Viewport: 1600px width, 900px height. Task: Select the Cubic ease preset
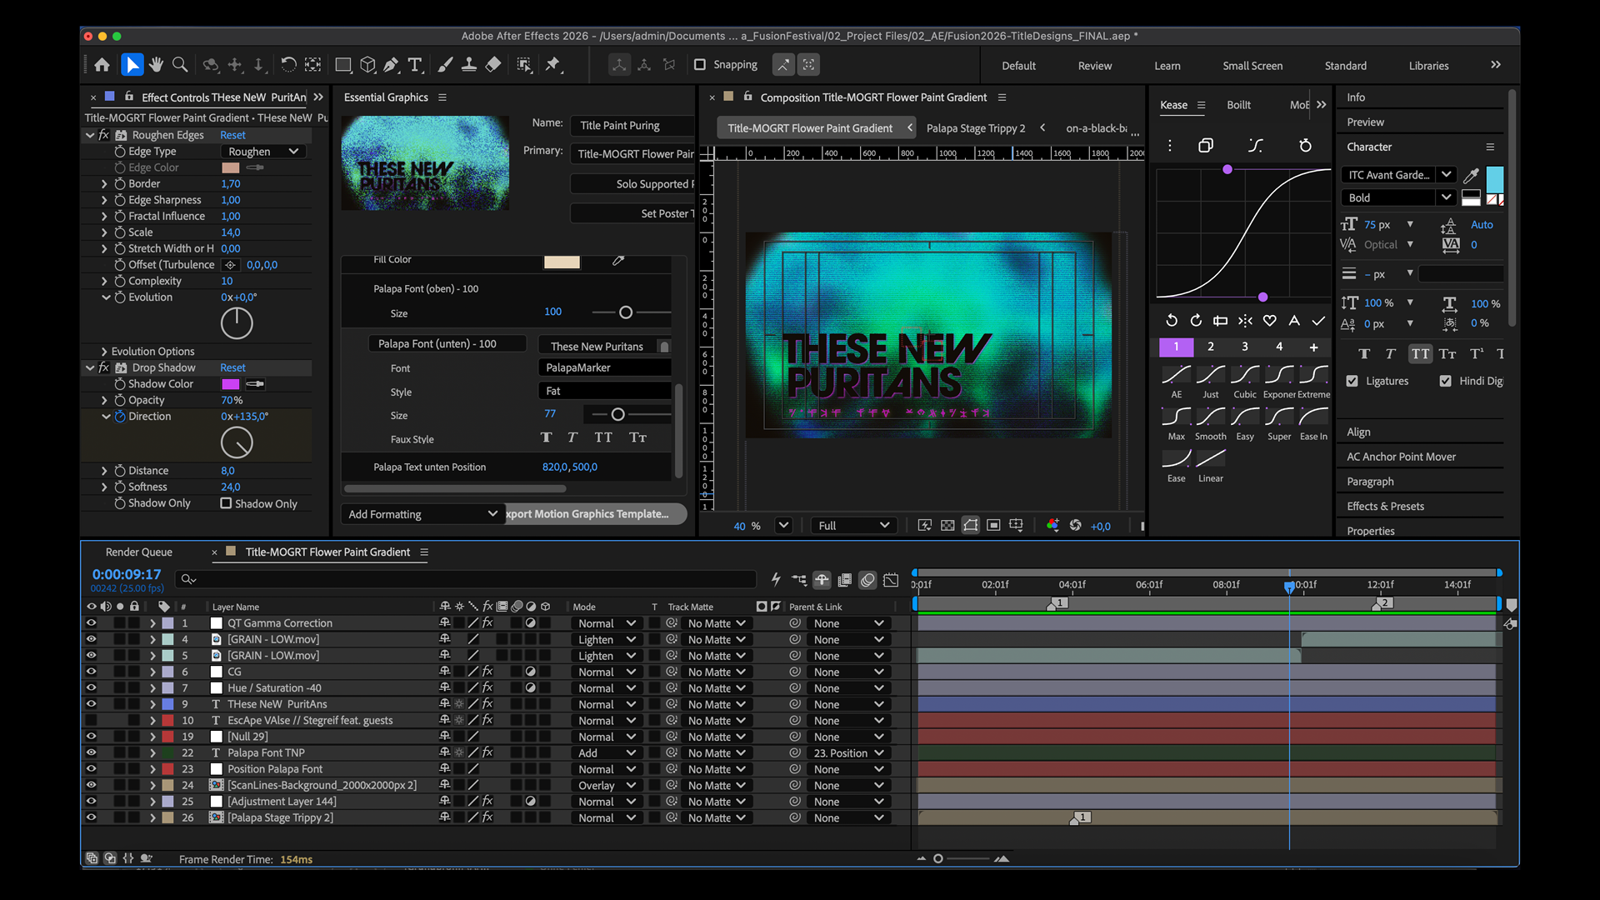pos(1245,382)
